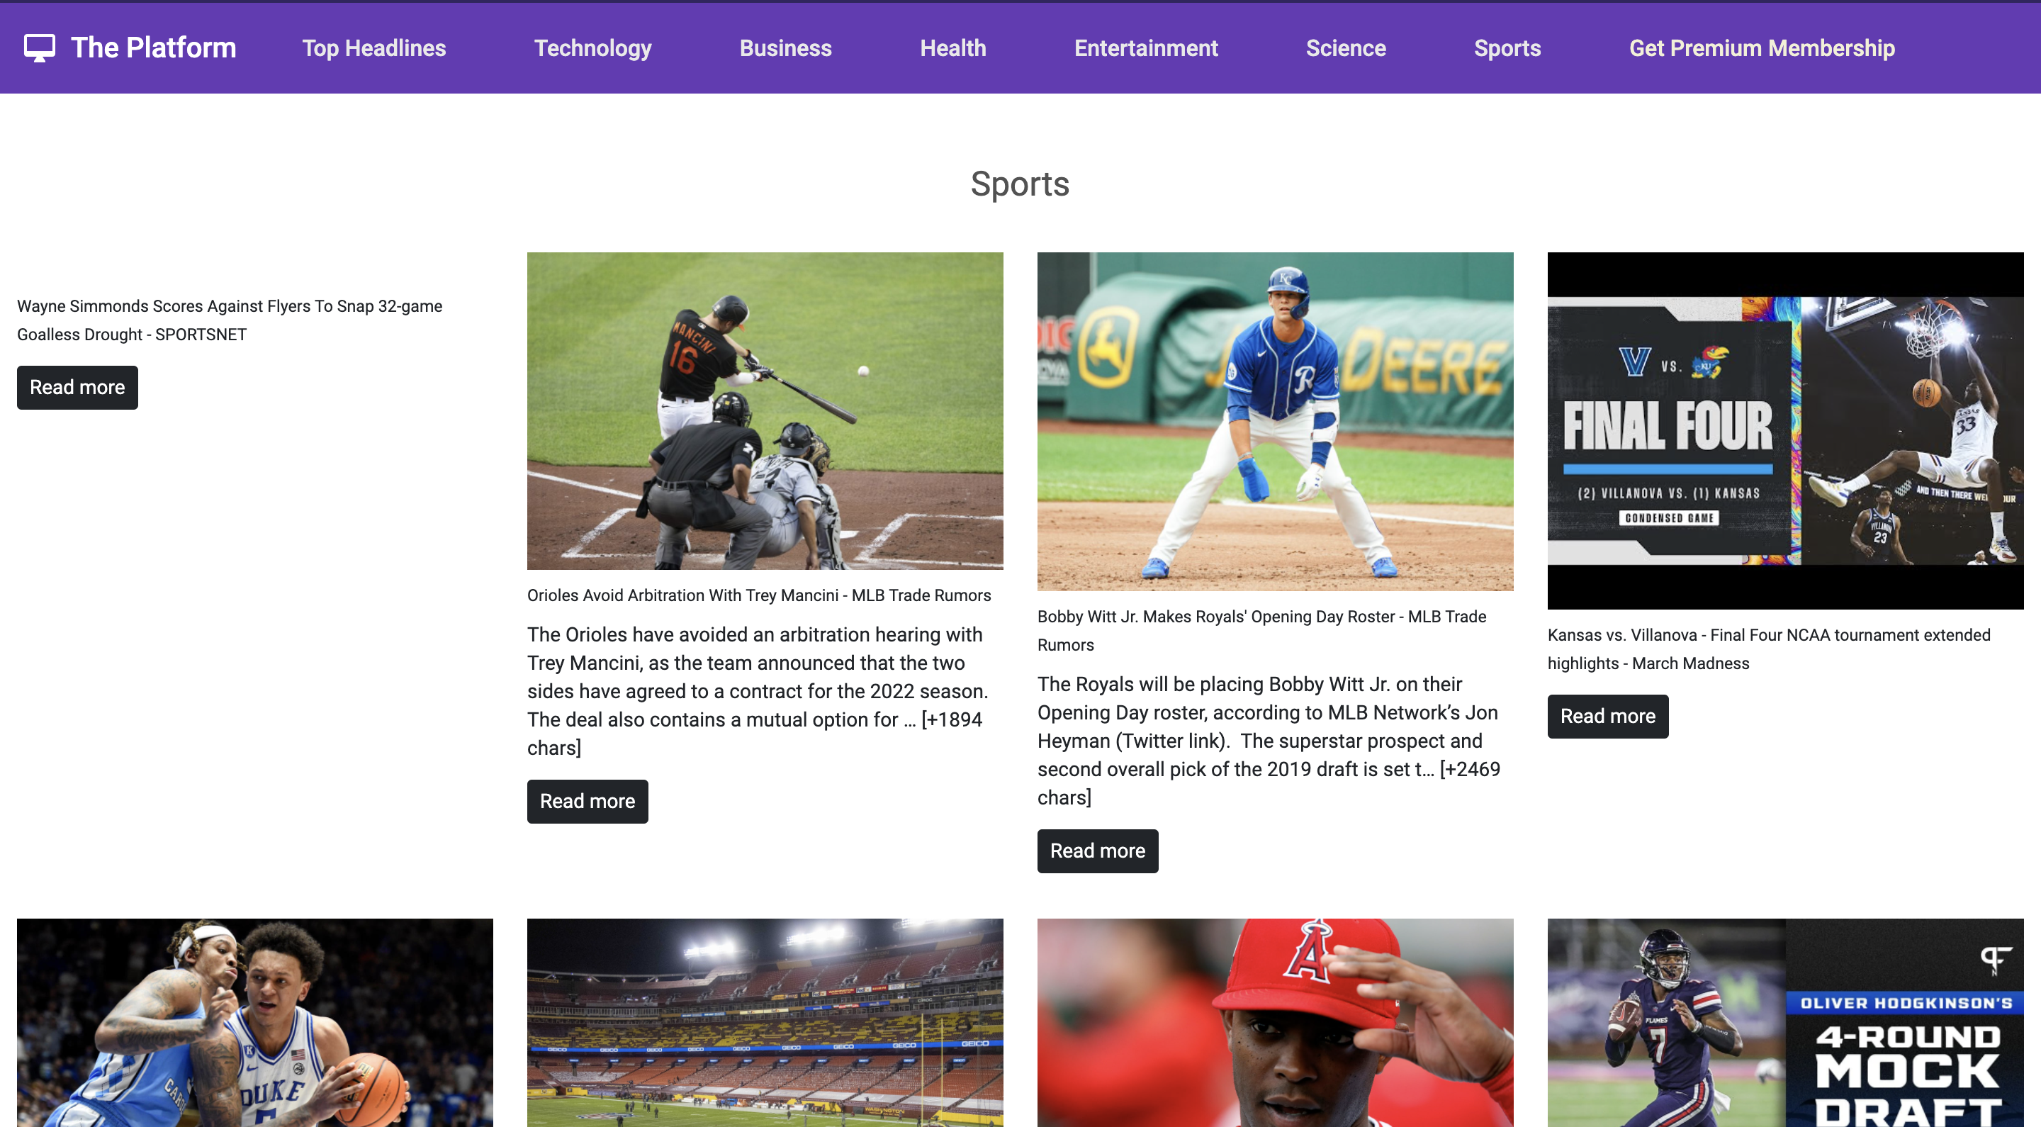Click Get Premium Membership link
The width and height of the screenshot is (2041, 1127).
click(1761, 48)
